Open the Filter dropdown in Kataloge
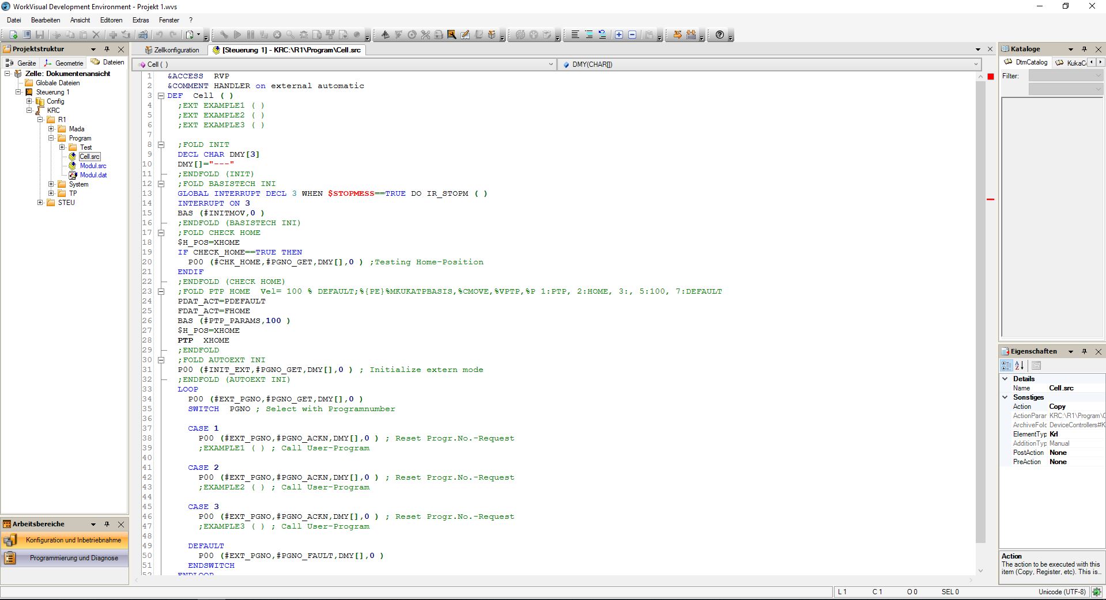This screenshot has width=1106, height=600. [1066, 76]
